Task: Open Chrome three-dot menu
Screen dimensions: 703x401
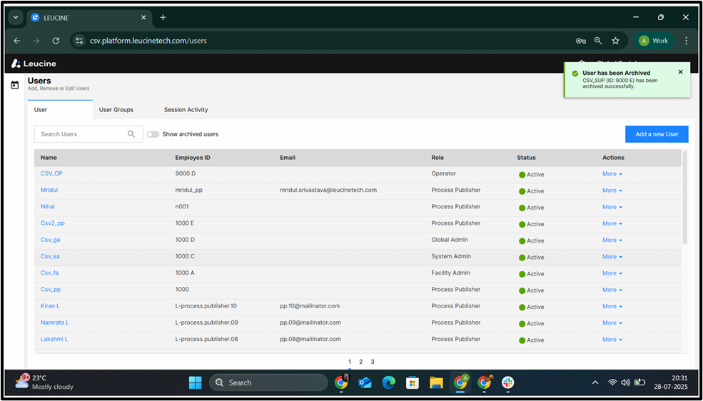Action: point(686,41)
